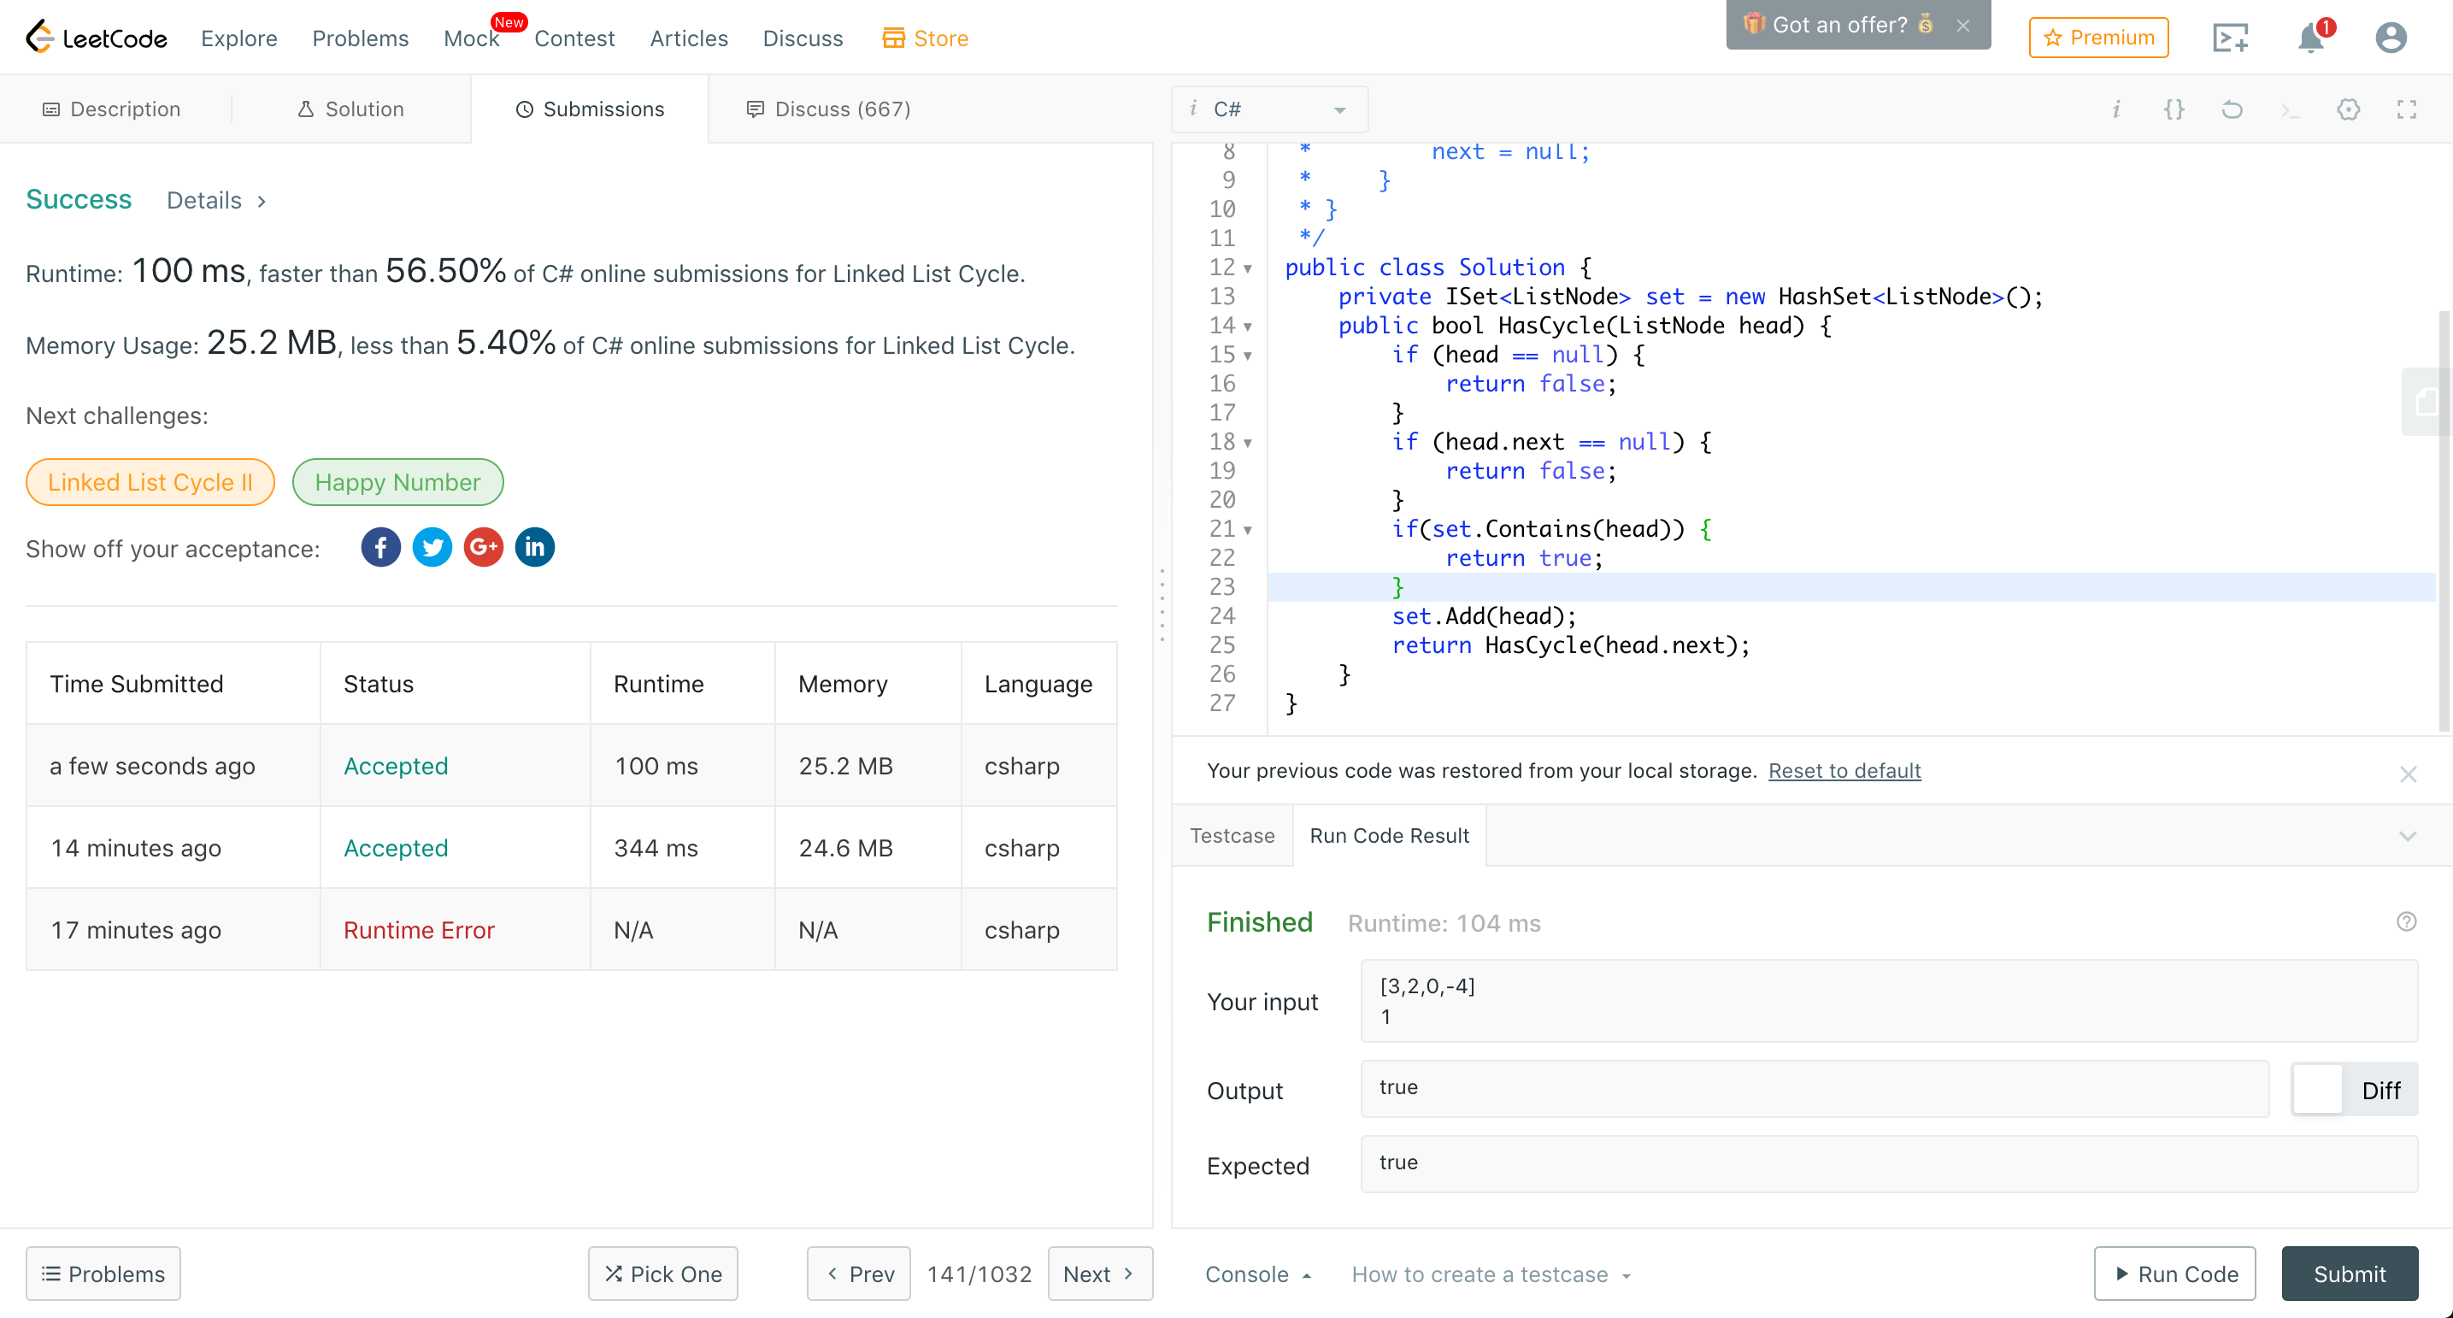Open Explore in the top navigation
This screenshot has width=2453, height=1318.
coord(239,38)
